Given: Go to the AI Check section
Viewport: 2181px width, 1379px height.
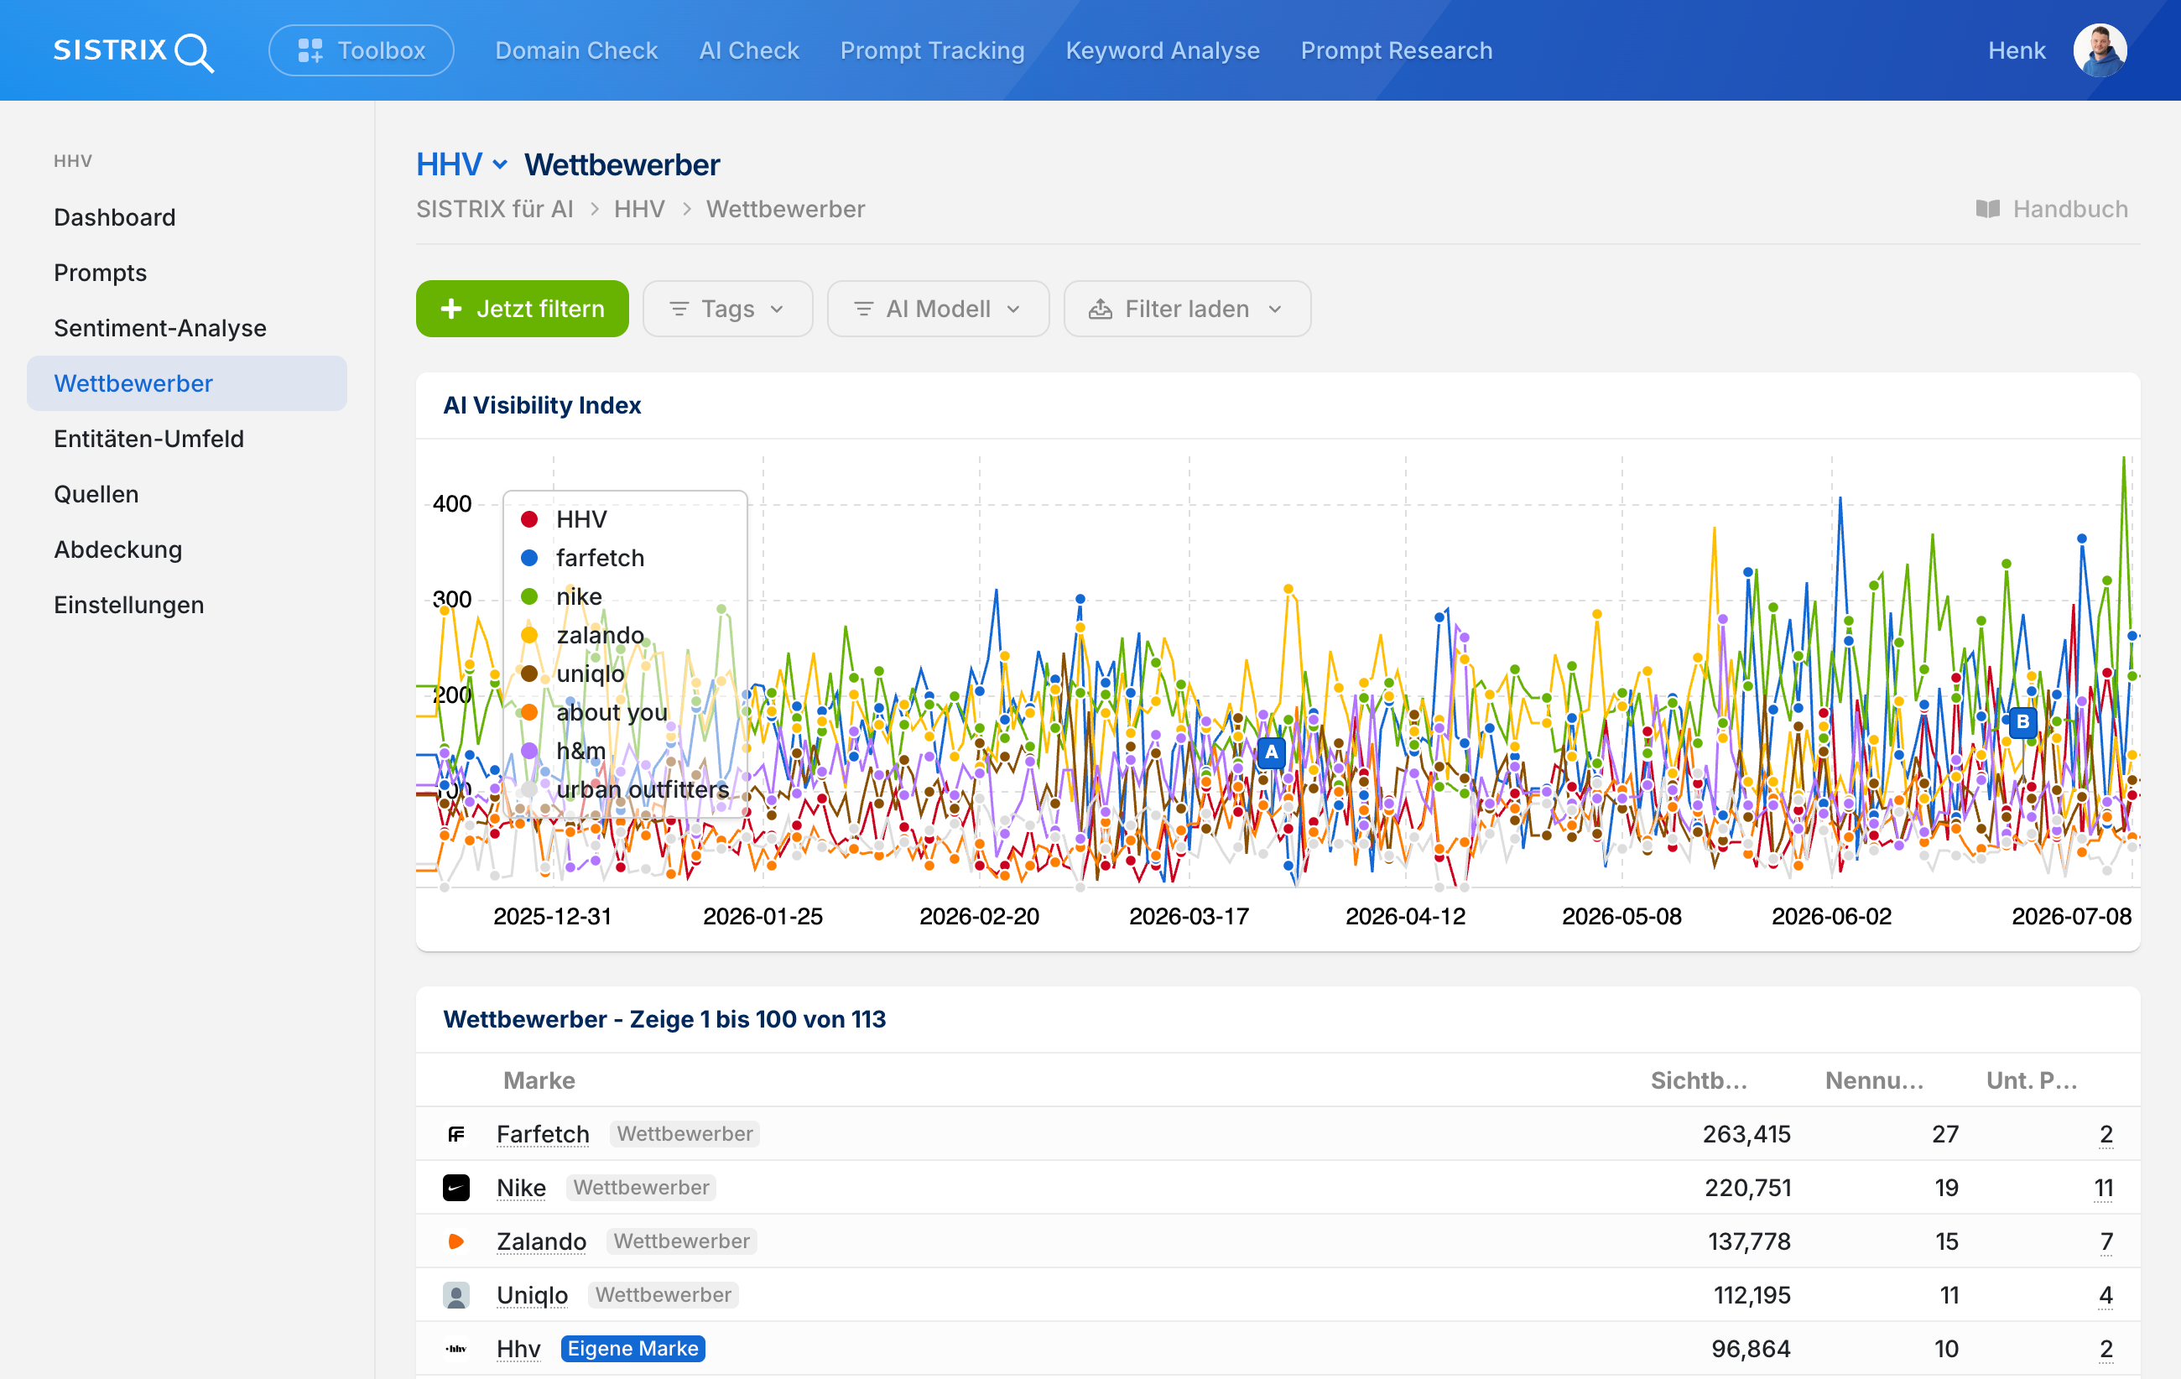Looking at the screenshot, I should click(x=749, y=50).
